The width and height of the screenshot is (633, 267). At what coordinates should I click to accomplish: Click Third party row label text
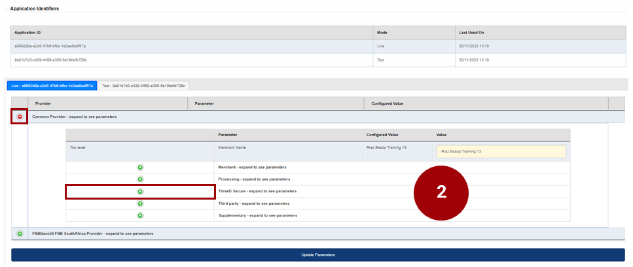[253, 204]
